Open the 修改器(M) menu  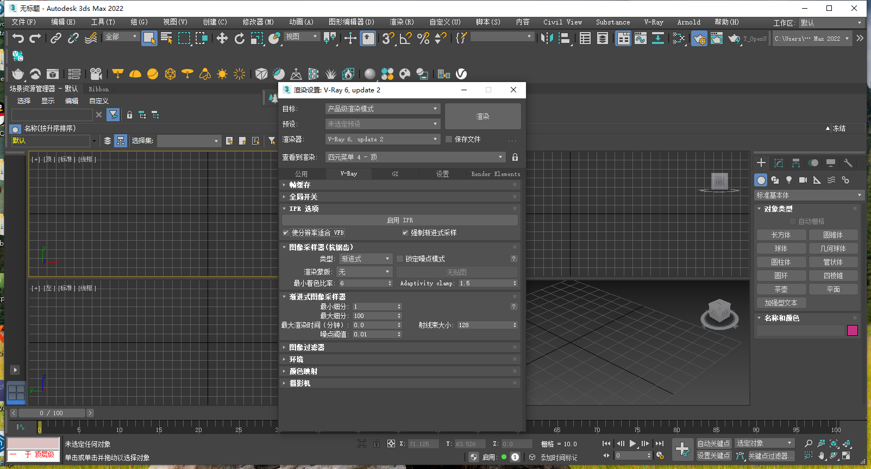(258, 22)
